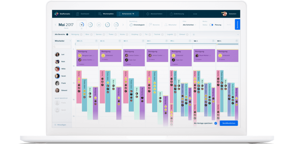Open the Dashboard page
The width and height of the screenshot is (286, 144).
point(83,14)
